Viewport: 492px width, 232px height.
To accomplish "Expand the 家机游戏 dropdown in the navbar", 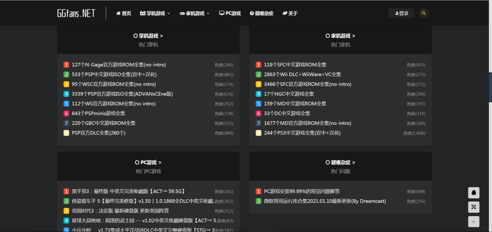I will (195, 13).
